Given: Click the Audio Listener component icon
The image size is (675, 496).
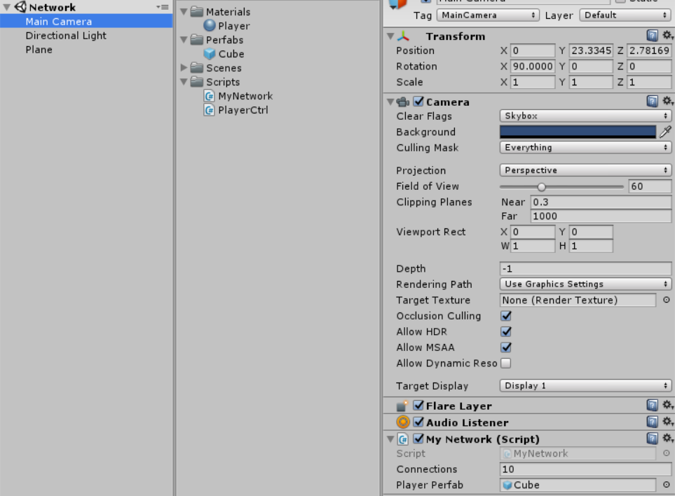Looking at the screenshot, I should [x=402, y=422].
